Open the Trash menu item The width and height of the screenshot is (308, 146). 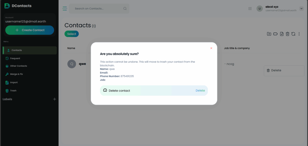[13, 90]
